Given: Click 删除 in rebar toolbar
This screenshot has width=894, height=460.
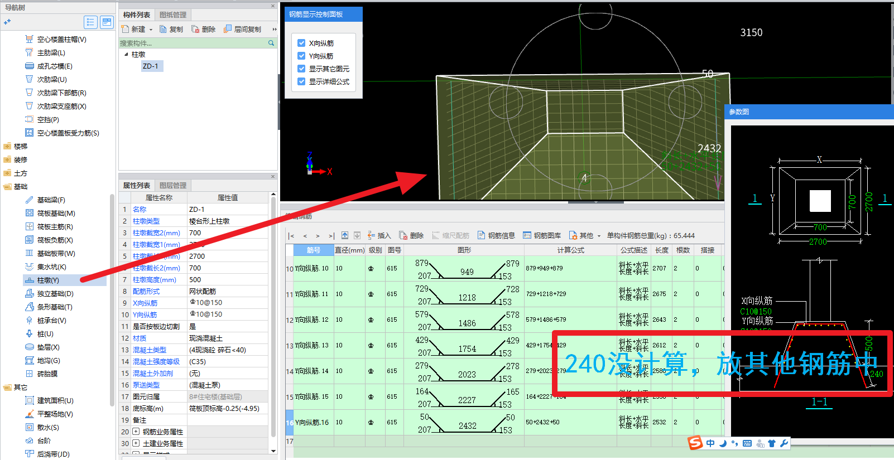Looking at the screenshot, I should [411, 236].
